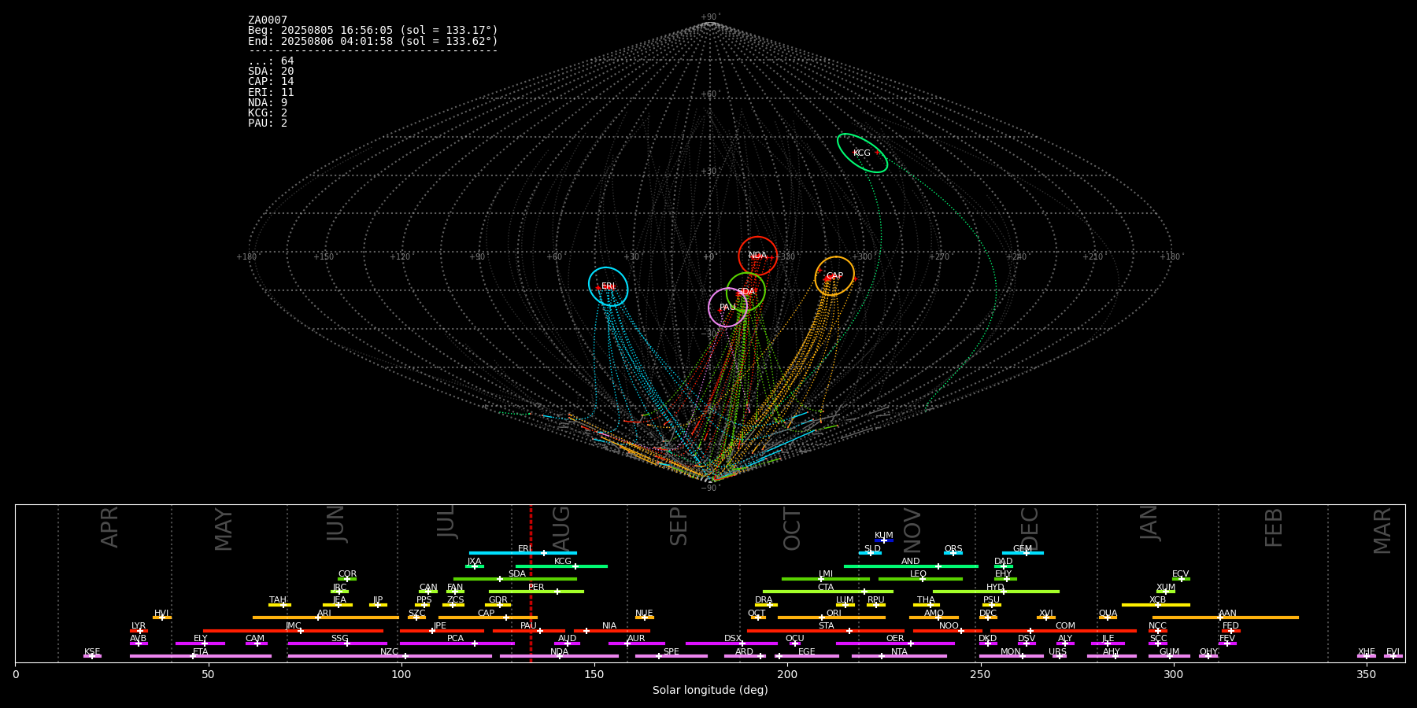
Task: Click the FEB month label
Action: point(1274,527)
